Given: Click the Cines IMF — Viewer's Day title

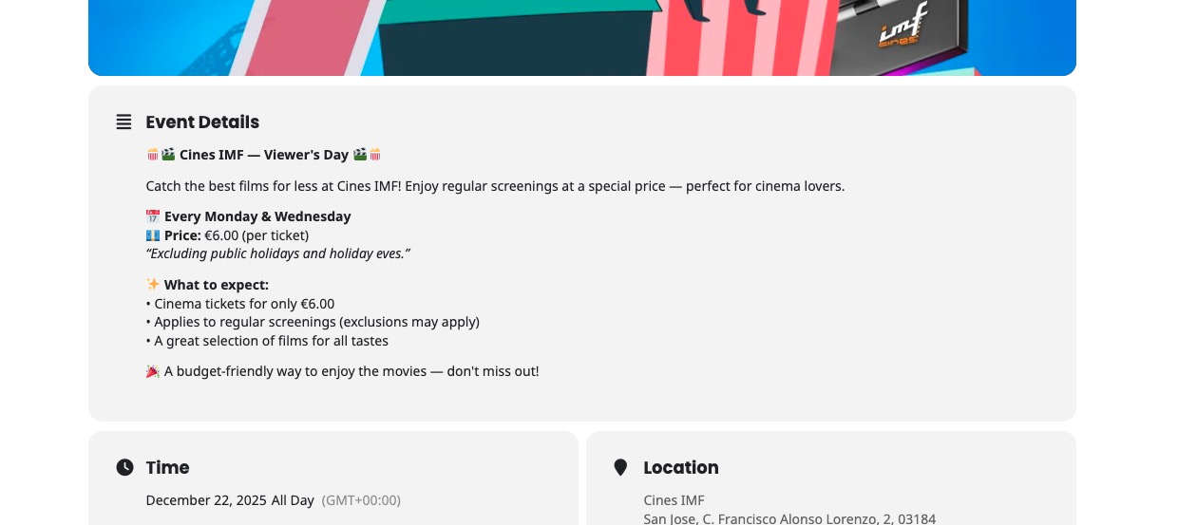Looking at the screenshot, I should pyautogui.click(x=264, y=155).
